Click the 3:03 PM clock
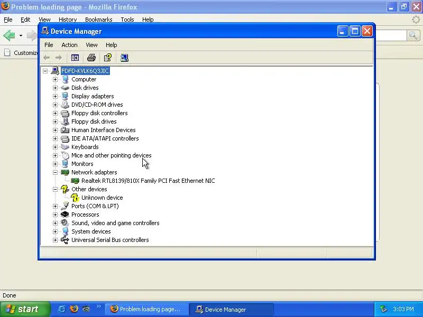This screenshot has height=317, width=423. 403,309
